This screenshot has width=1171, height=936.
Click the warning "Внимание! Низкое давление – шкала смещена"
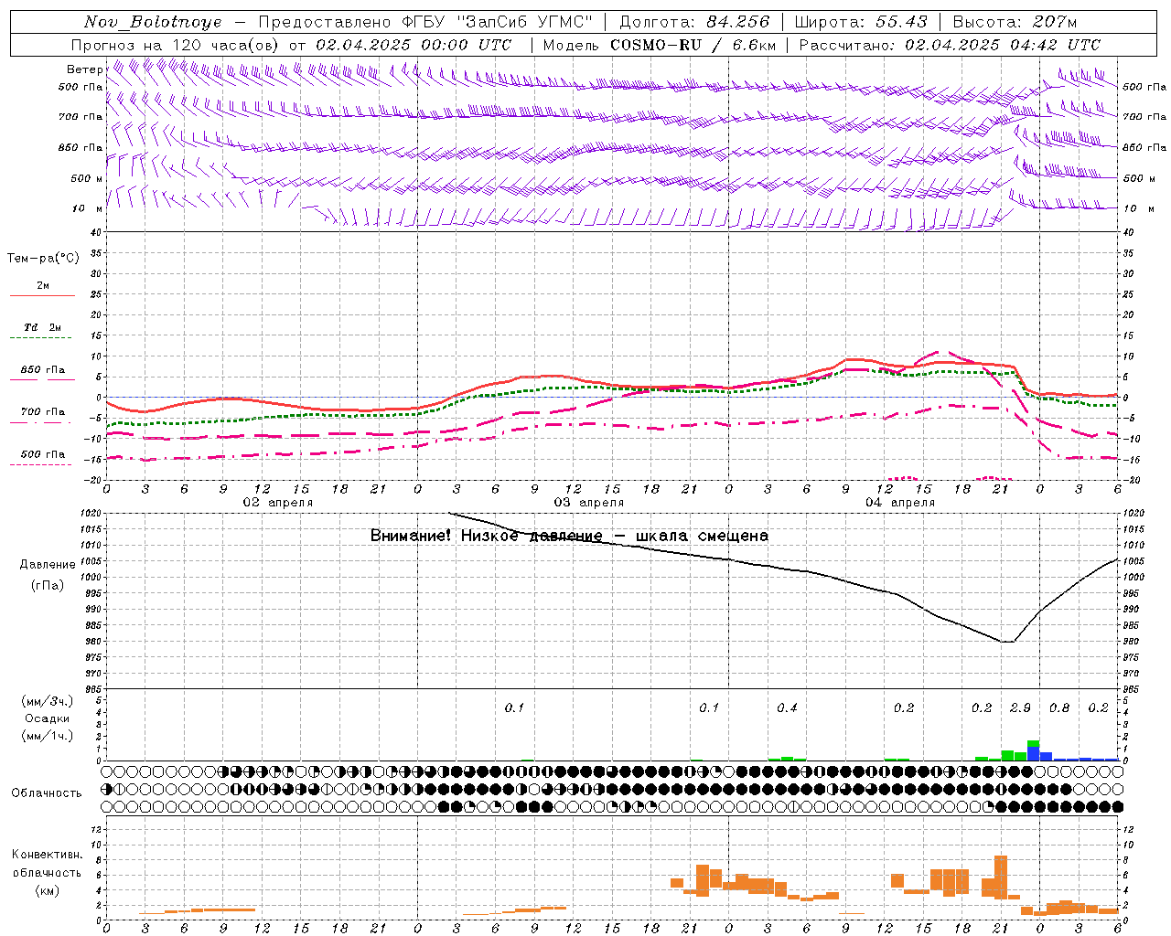[x=569, y=536]
